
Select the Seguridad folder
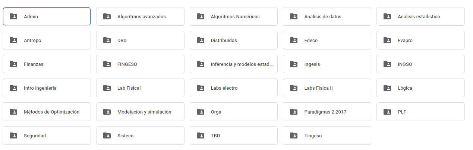pyautogui.click(x=47, y=135)
